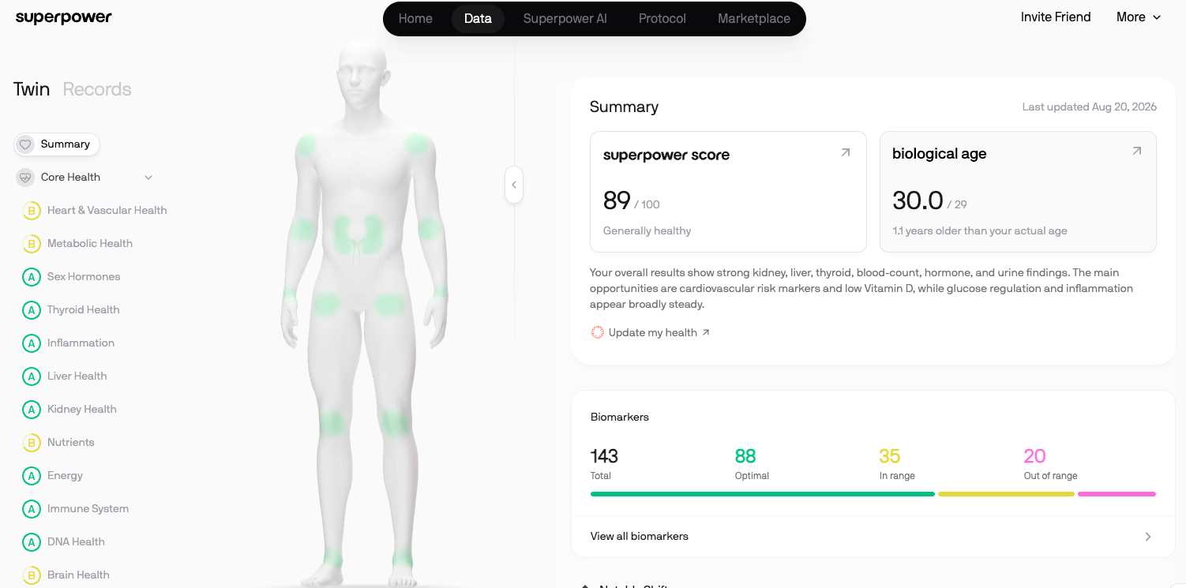The image size is (1186, 588).
Task: Click the green optimal progress bar segment
Action: point(763,494)
